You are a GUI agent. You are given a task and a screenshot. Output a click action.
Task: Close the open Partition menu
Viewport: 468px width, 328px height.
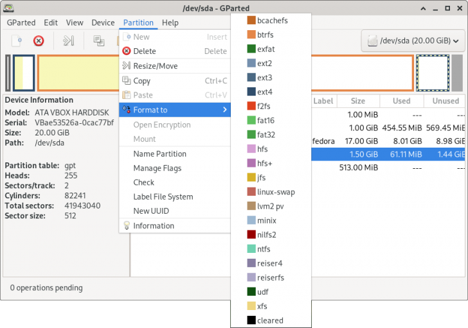[x=138, y=22]
